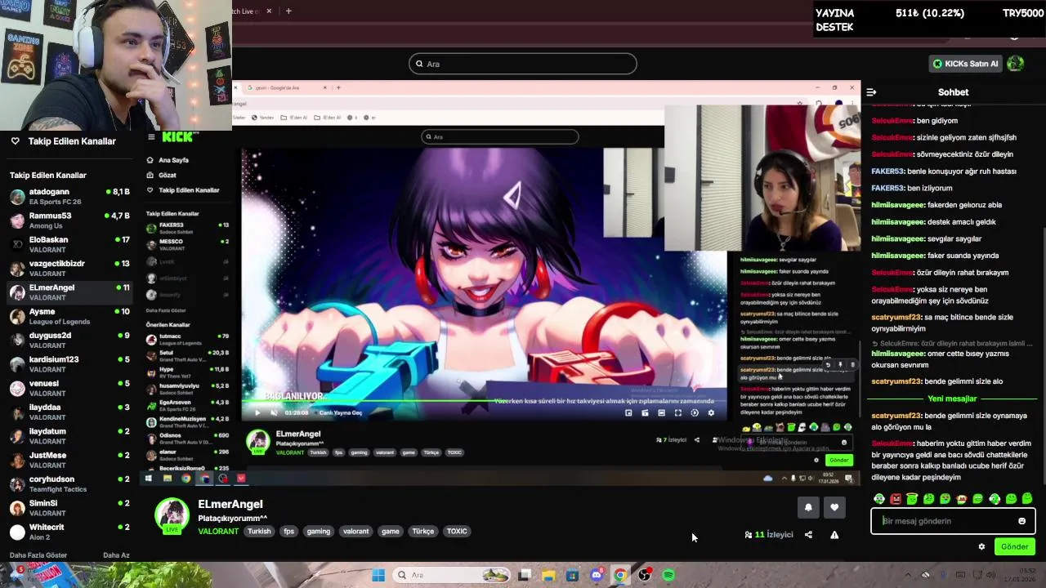Screen dimensions: 1046x588
Task: Open the ilaydatum channel
Action: pos(69,436)
